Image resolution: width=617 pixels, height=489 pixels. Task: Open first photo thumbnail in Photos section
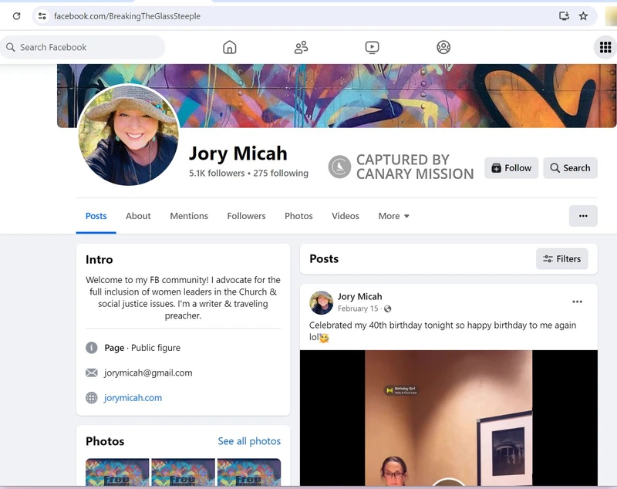click(x=117, y=472)
